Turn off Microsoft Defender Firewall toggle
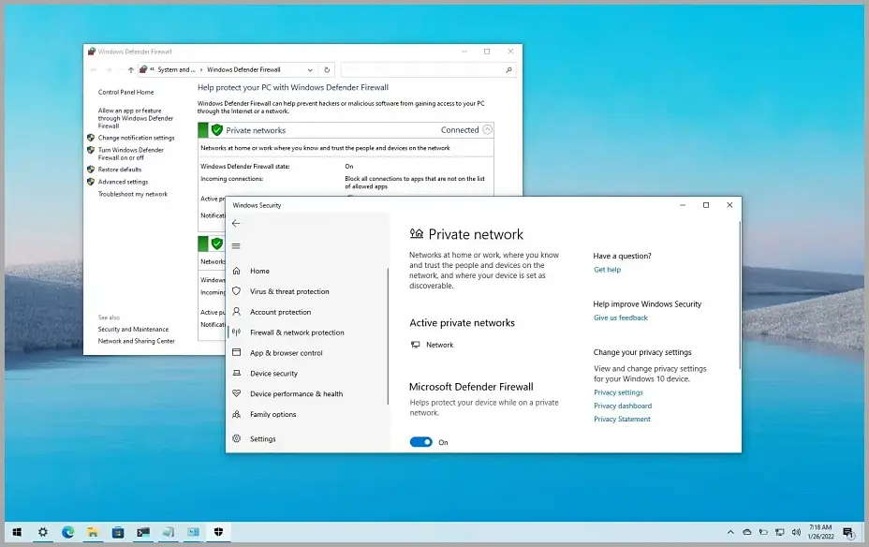 420,442
